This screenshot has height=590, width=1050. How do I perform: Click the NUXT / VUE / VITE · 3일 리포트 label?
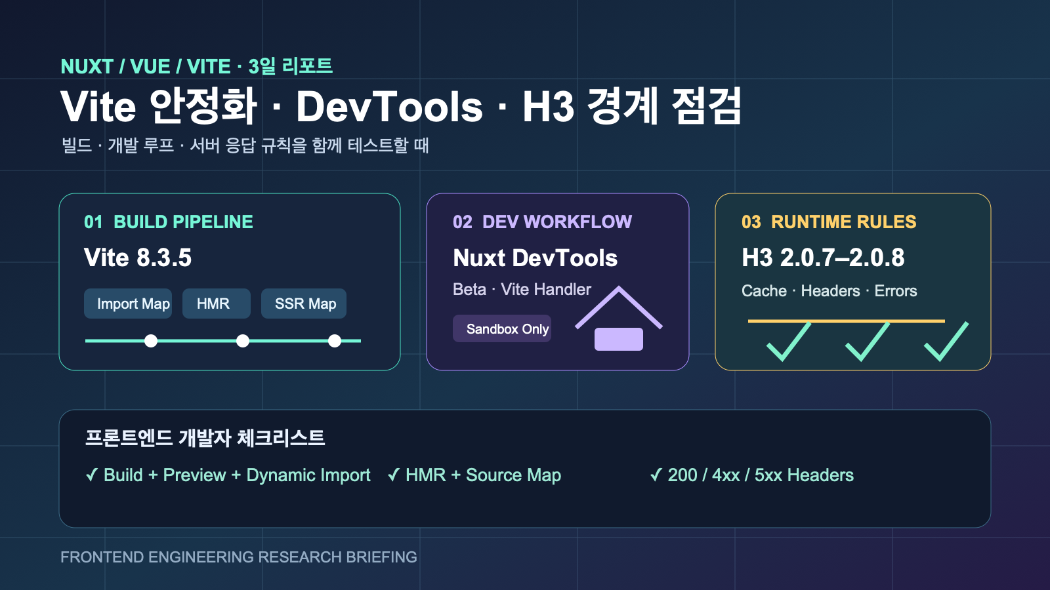(197, 66)
